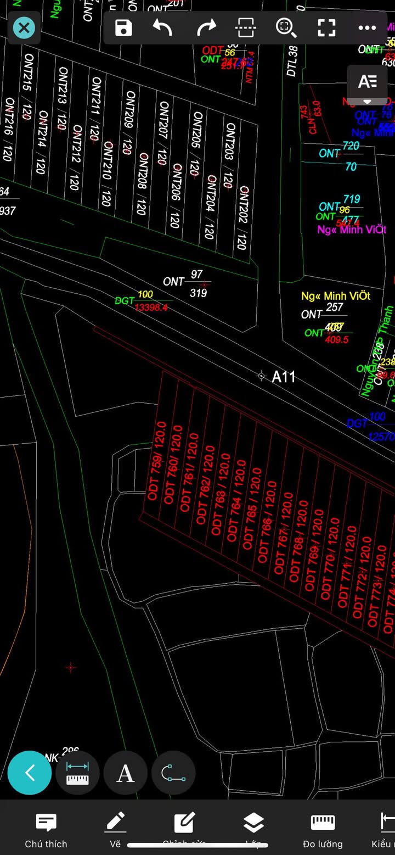Screen dimensions: 395x855
Task: Expand the text style A panel
Action: coord(367,83)
